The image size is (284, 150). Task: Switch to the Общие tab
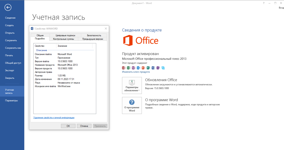pyautogui.click(x=40, y=35)
